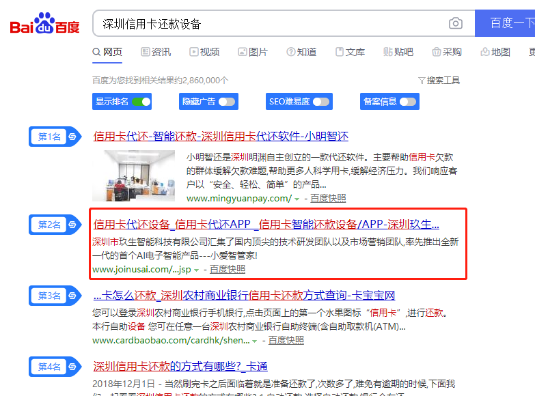Switch to the 知道 tab
This screenshot has width=535, height=396.
tap(301, 52)
